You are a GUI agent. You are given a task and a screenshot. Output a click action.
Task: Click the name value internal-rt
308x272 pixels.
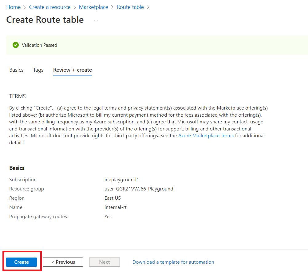tap(116, 207)
